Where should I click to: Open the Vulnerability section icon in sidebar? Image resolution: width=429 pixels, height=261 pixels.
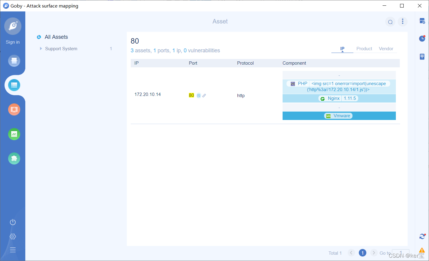tap(14, 110)
